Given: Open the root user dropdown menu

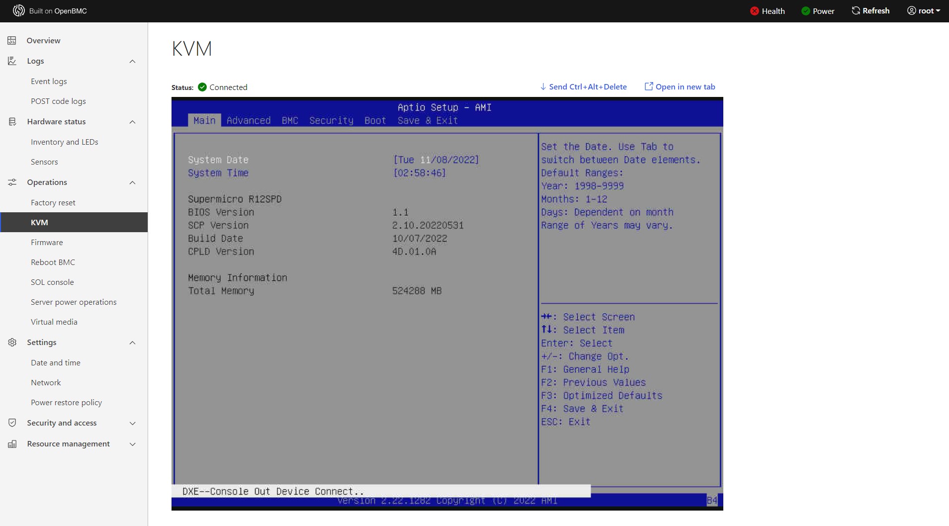Looking at the screenshot, I should pyautogui.click(x=924, y=10).
